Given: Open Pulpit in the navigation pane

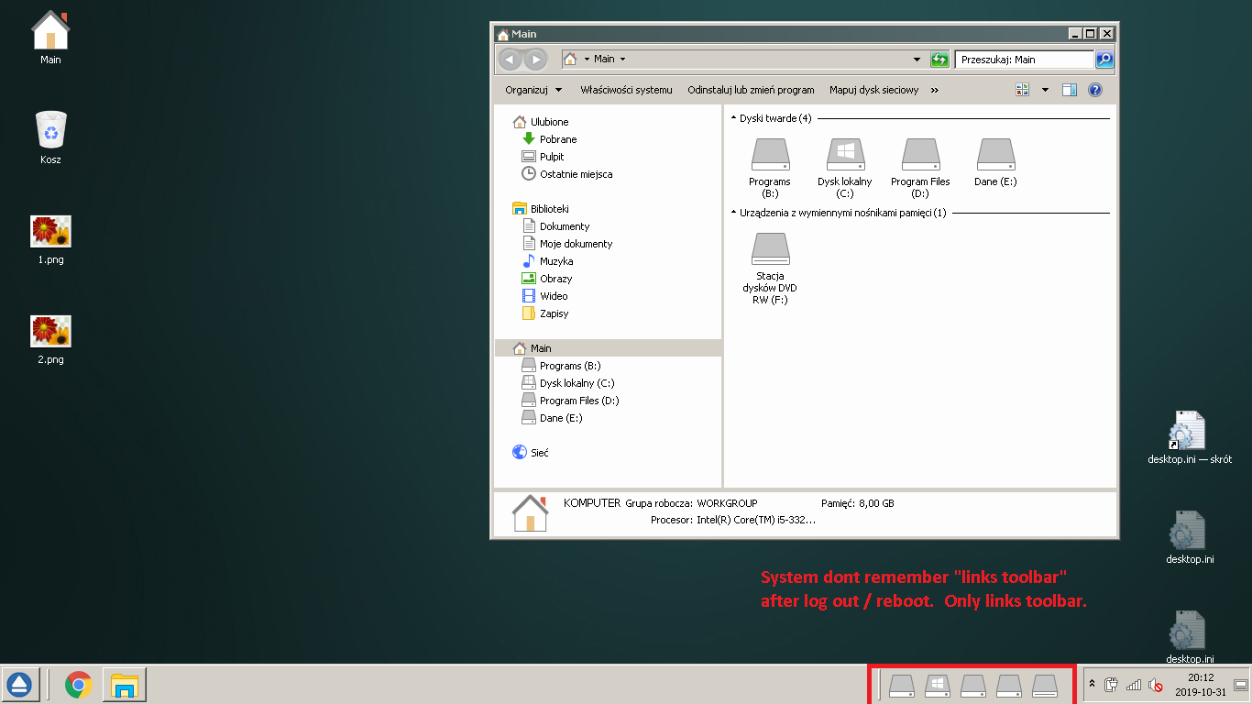Looking at the screenshot, I should [552, 157].
